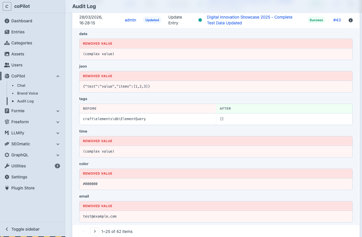This screenshot has width=362, height=237.
Task: Click the Dashboard gauge icon
Action: (7, 21)
